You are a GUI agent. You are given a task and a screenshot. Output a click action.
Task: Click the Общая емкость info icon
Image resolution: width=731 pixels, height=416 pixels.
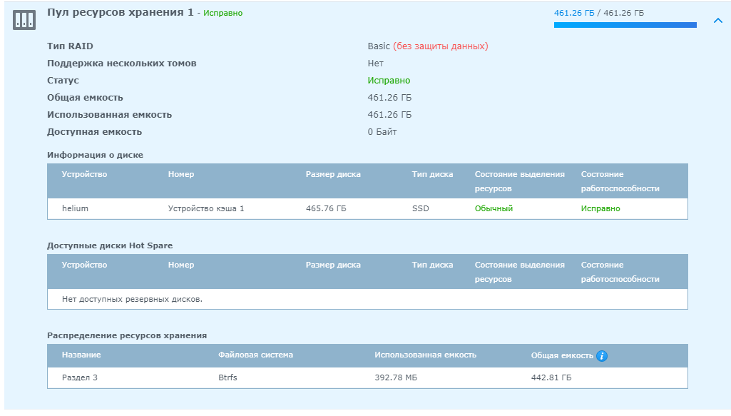pos(602,356)
